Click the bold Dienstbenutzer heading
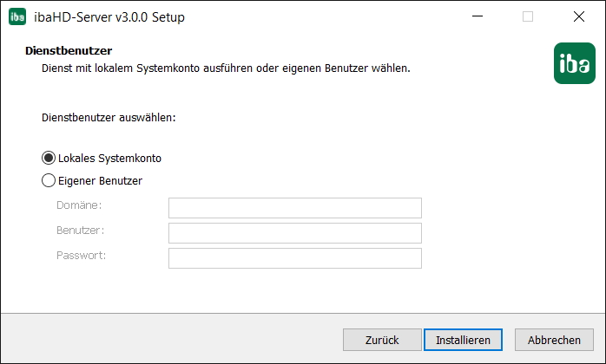The height and width of the screenshot is (364, 606). pos(69,52)
